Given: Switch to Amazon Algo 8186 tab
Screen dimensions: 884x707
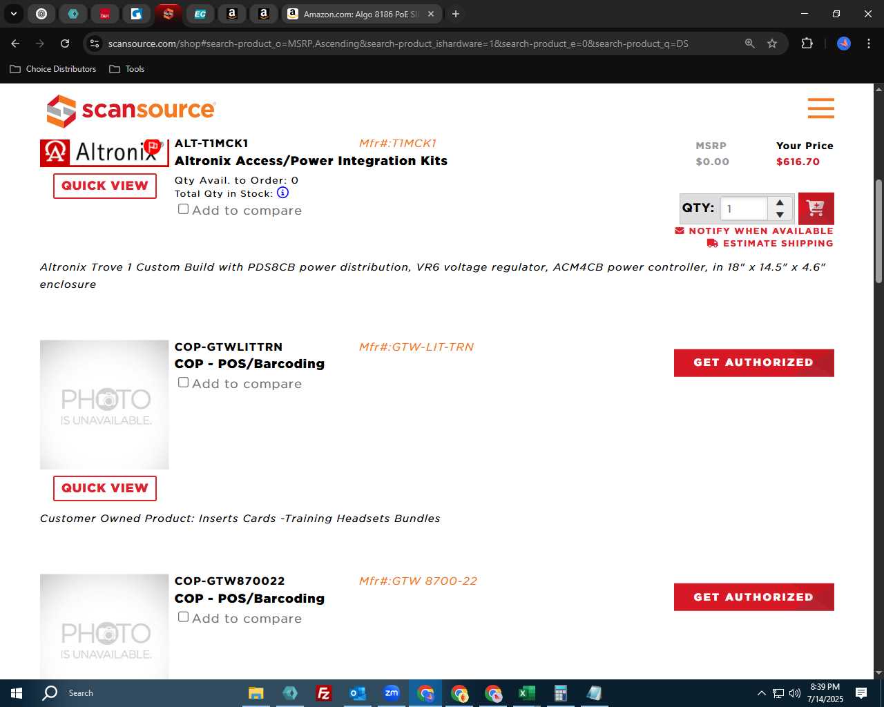Looking at the screenshot, I should click(x=356, y=14).
